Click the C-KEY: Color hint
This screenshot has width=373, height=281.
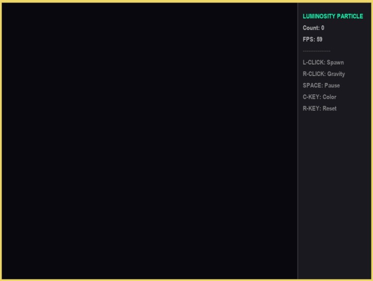pyautogui.click(x=319, y=97)
